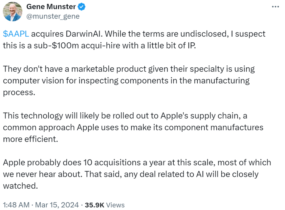Click the 35.9K view count number
Screen dimensions: 285x210
click(x=93, y=205)
